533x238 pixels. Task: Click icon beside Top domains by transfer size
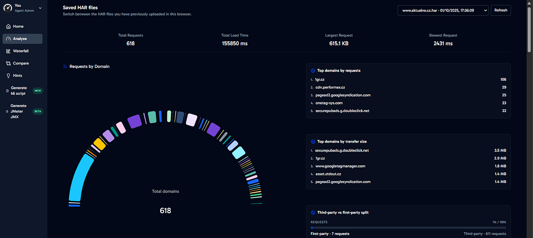point(313,142)
